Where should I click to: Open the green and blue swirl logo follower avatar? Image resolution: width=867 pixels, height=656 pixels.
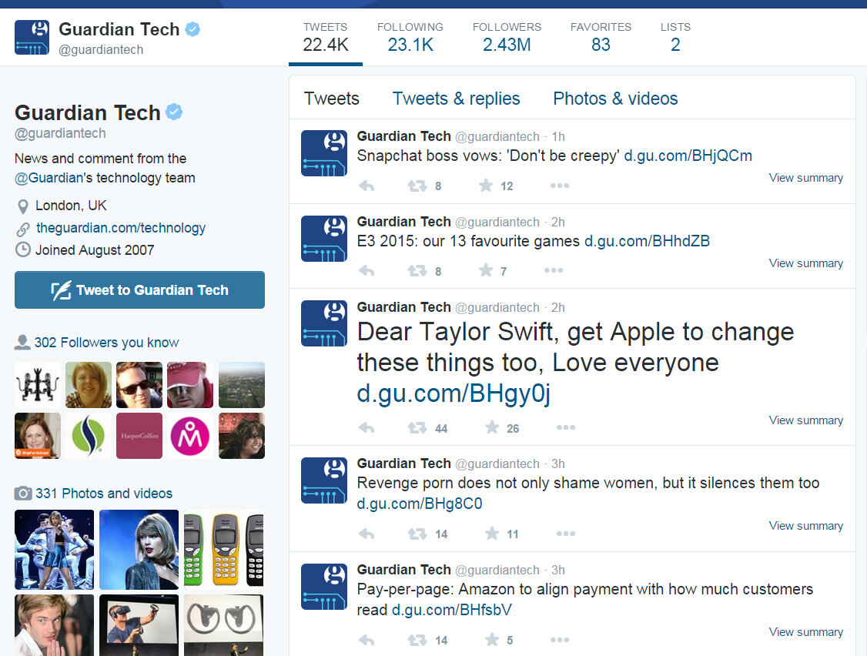pos(89,436)
